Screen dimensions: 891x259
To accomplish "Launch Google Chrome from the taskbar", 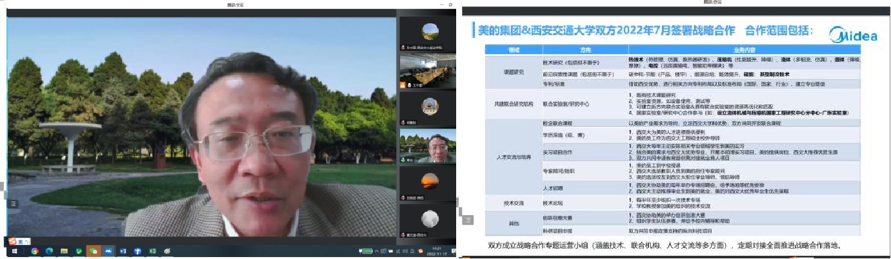I will [34, 251].
